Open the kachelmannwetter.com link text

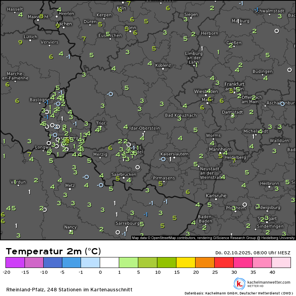(269, 282)
